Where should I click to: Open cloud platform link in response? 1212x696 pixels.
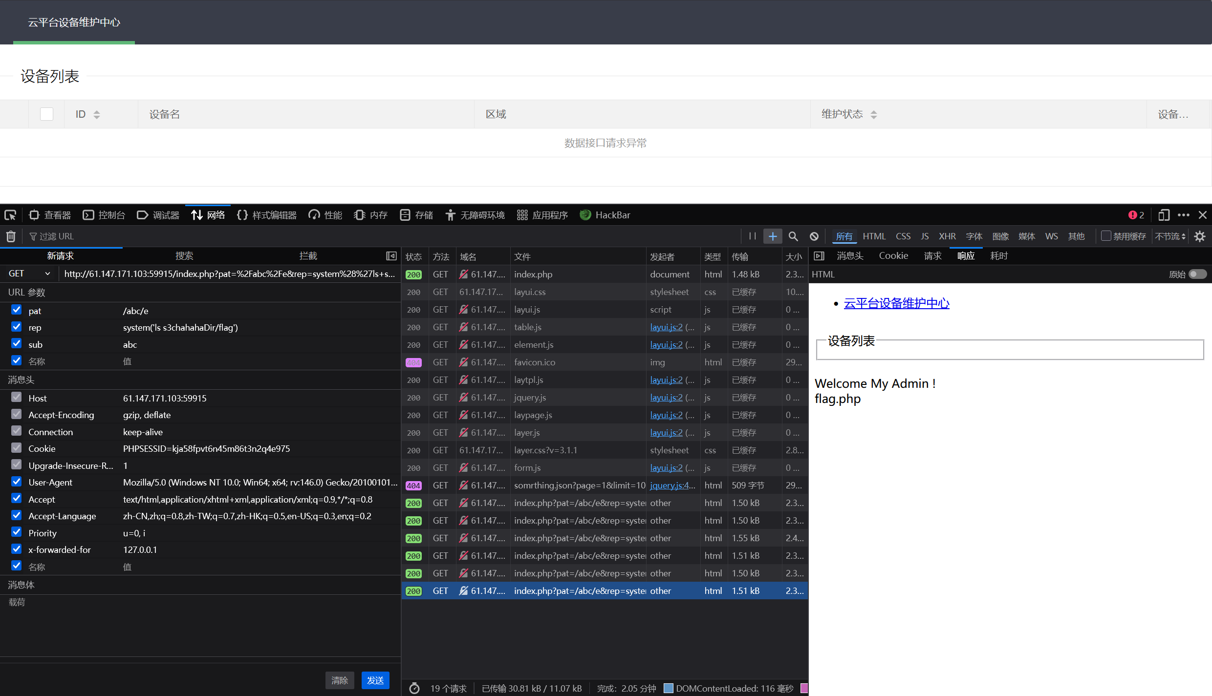(x=896, y=303)
